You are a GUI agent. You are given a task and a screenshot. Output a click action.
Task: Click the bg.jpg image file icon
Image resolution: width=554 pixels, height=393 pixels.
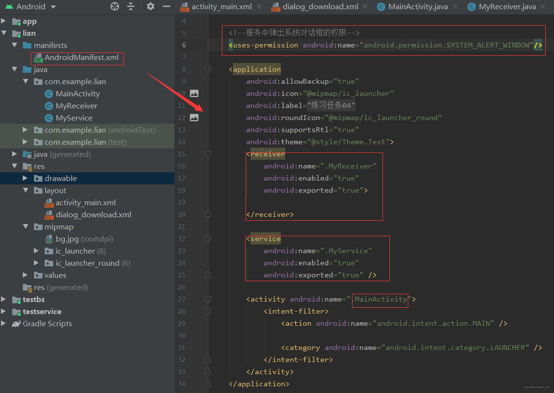[49, 239]
